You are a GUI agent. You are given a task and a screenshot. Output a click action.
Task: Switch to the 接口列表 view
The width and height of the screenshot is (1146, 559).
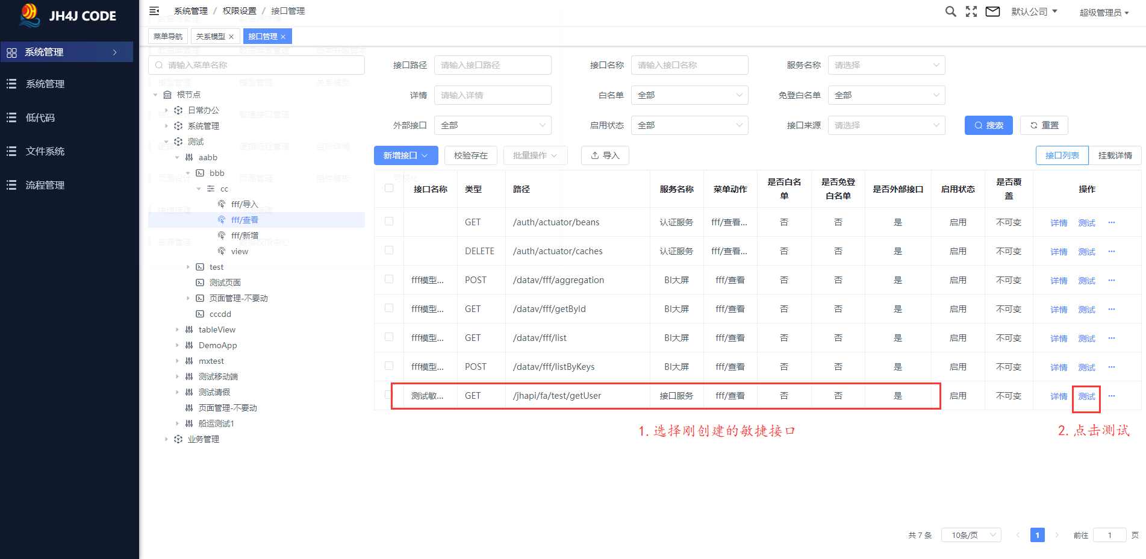pos(1062,155)
